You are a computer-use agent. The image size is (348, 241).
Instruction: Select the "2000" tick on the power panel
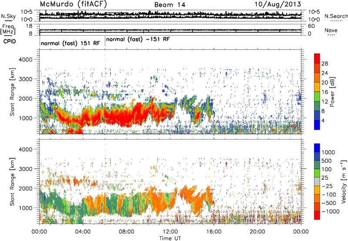25,98
